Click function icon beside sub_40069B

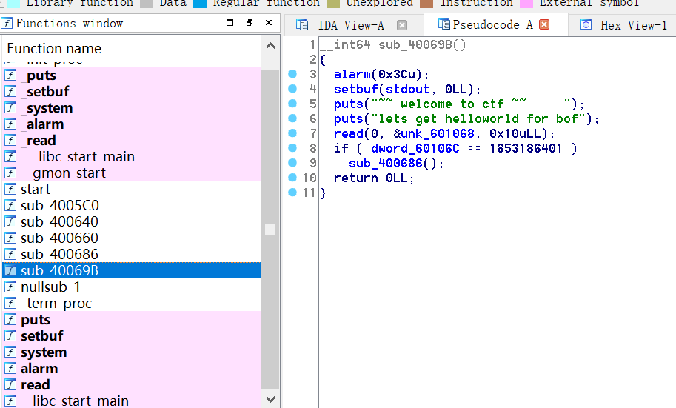pos(10,271)
